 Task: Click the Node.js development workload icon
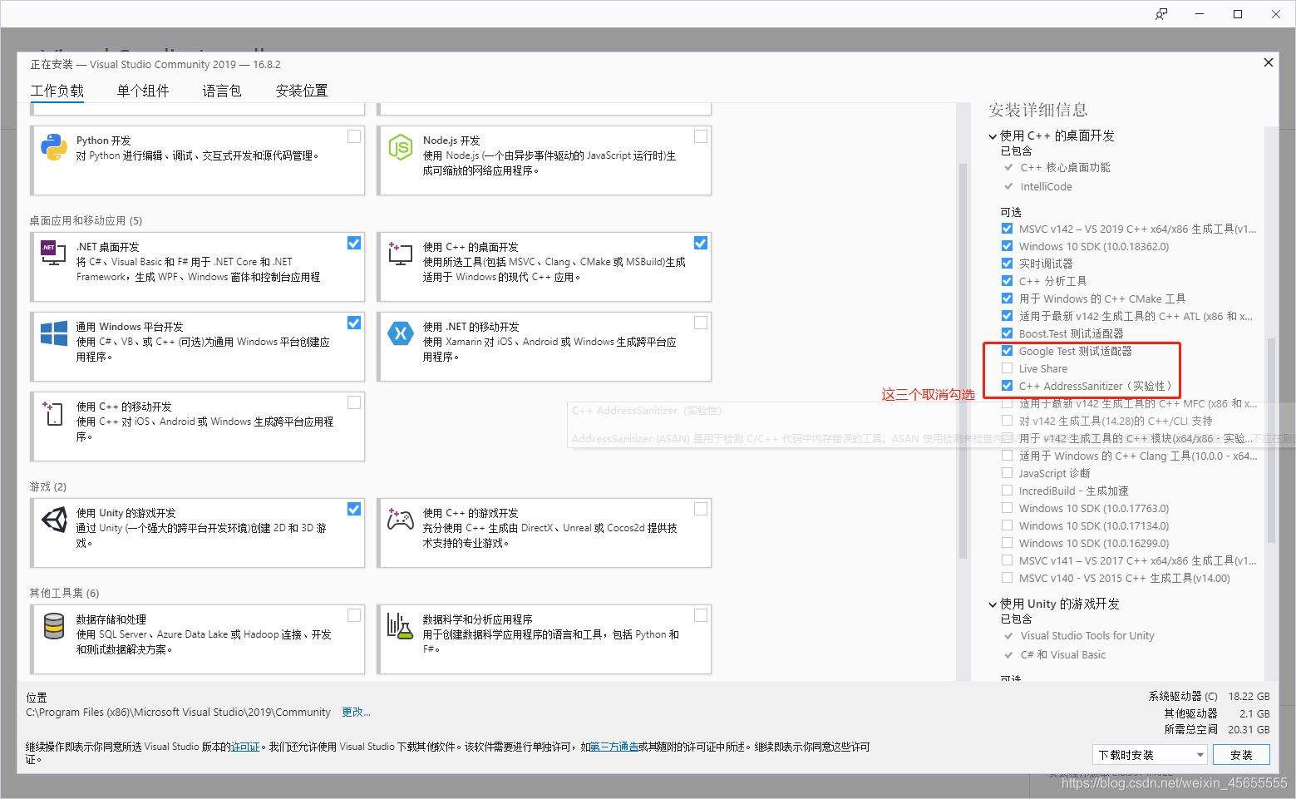401,147
